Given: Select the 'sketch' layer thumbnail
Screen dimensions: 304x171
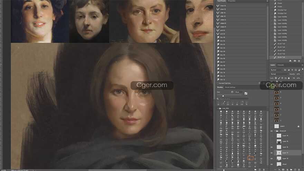Looking at the screenshot, I should pyautogui.click(x=276, y=126).
